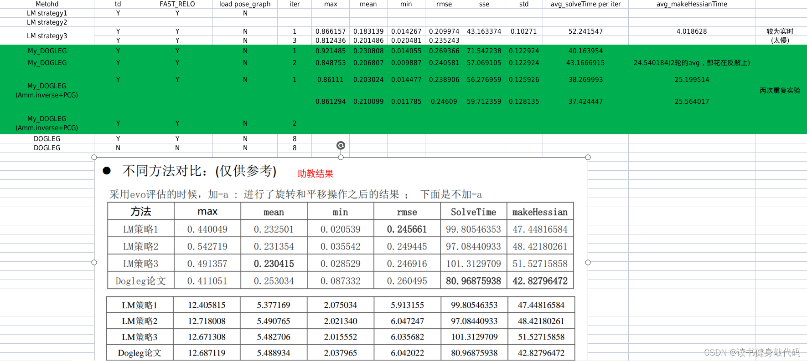The image size is (807, 361).
Task: Click the value 0.440049 in the image table
Action: click(x=207, y=229)
